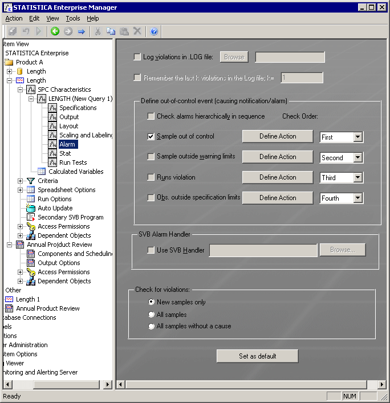Click Define Action for Runs violation
The image size is (390, 403).
(278, 177)
